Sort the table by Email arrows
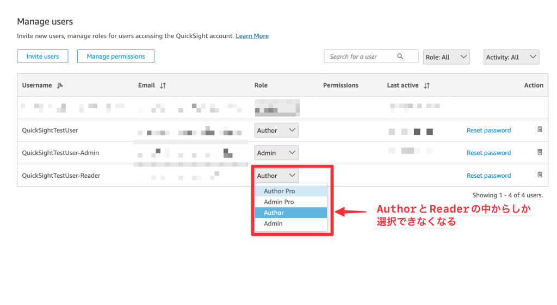Screen dimensions: 557x305 point(163,85)
